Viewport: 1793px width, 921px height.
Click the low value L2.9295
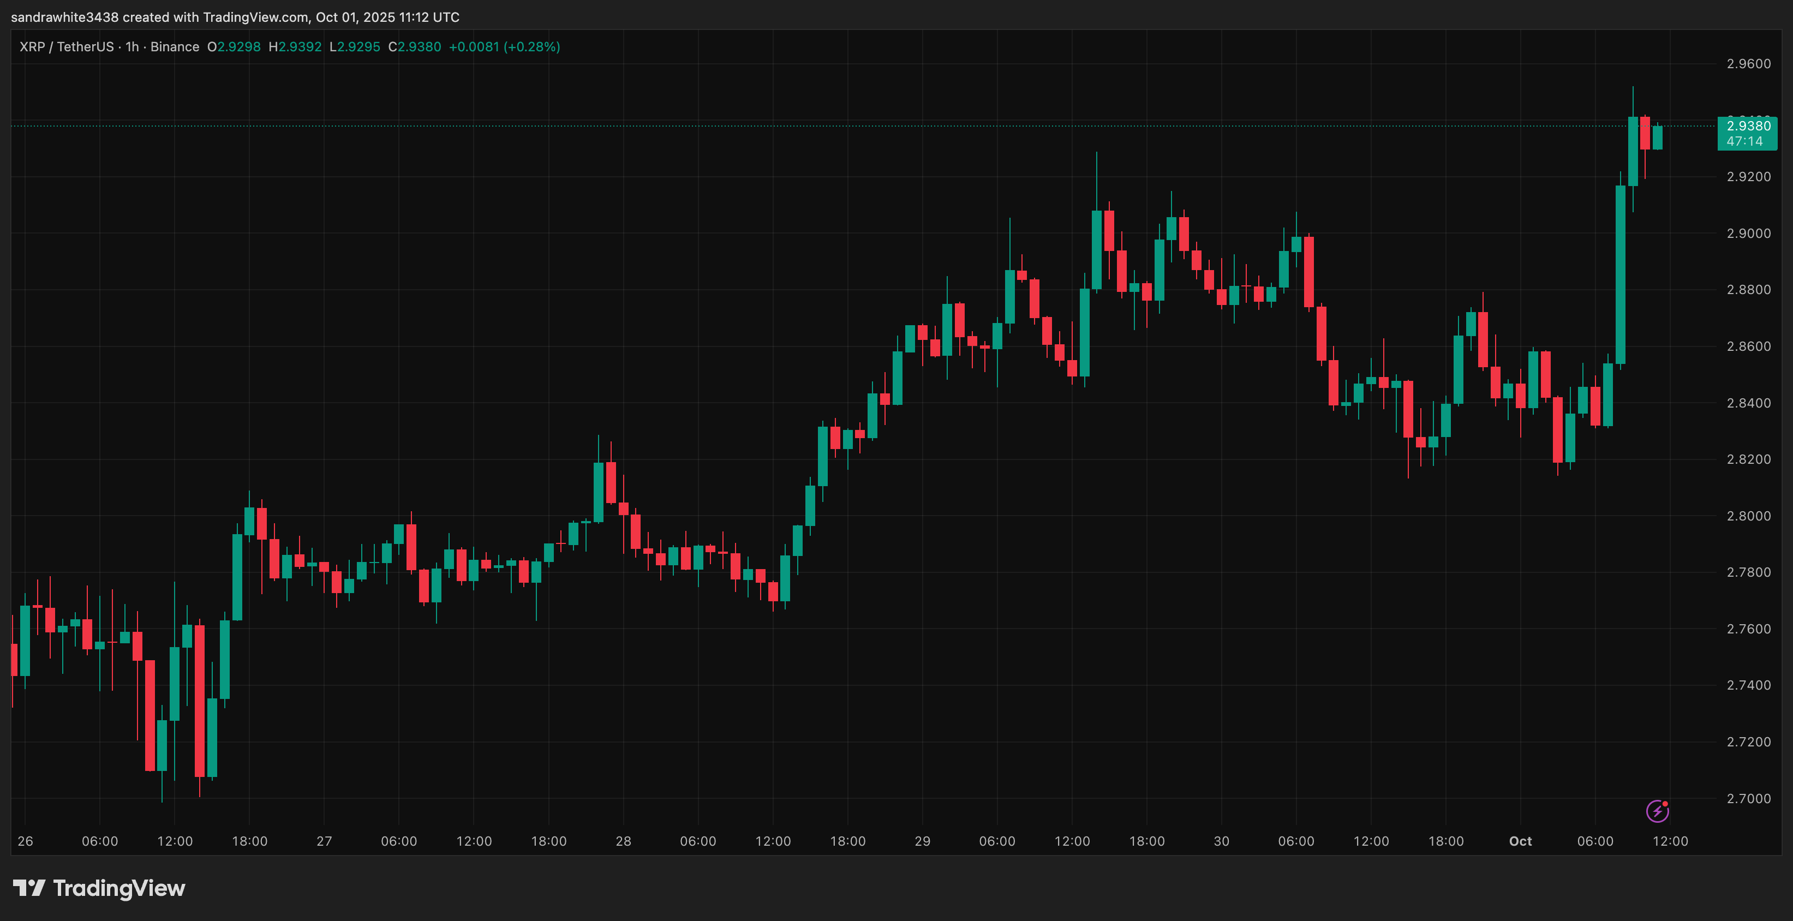click(x=355, y=46)
